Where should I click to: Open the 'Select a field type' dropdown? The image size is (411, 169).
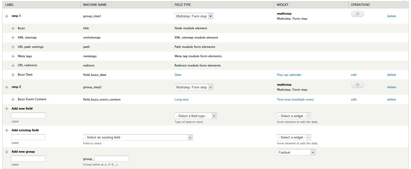(x=196, y=116)
